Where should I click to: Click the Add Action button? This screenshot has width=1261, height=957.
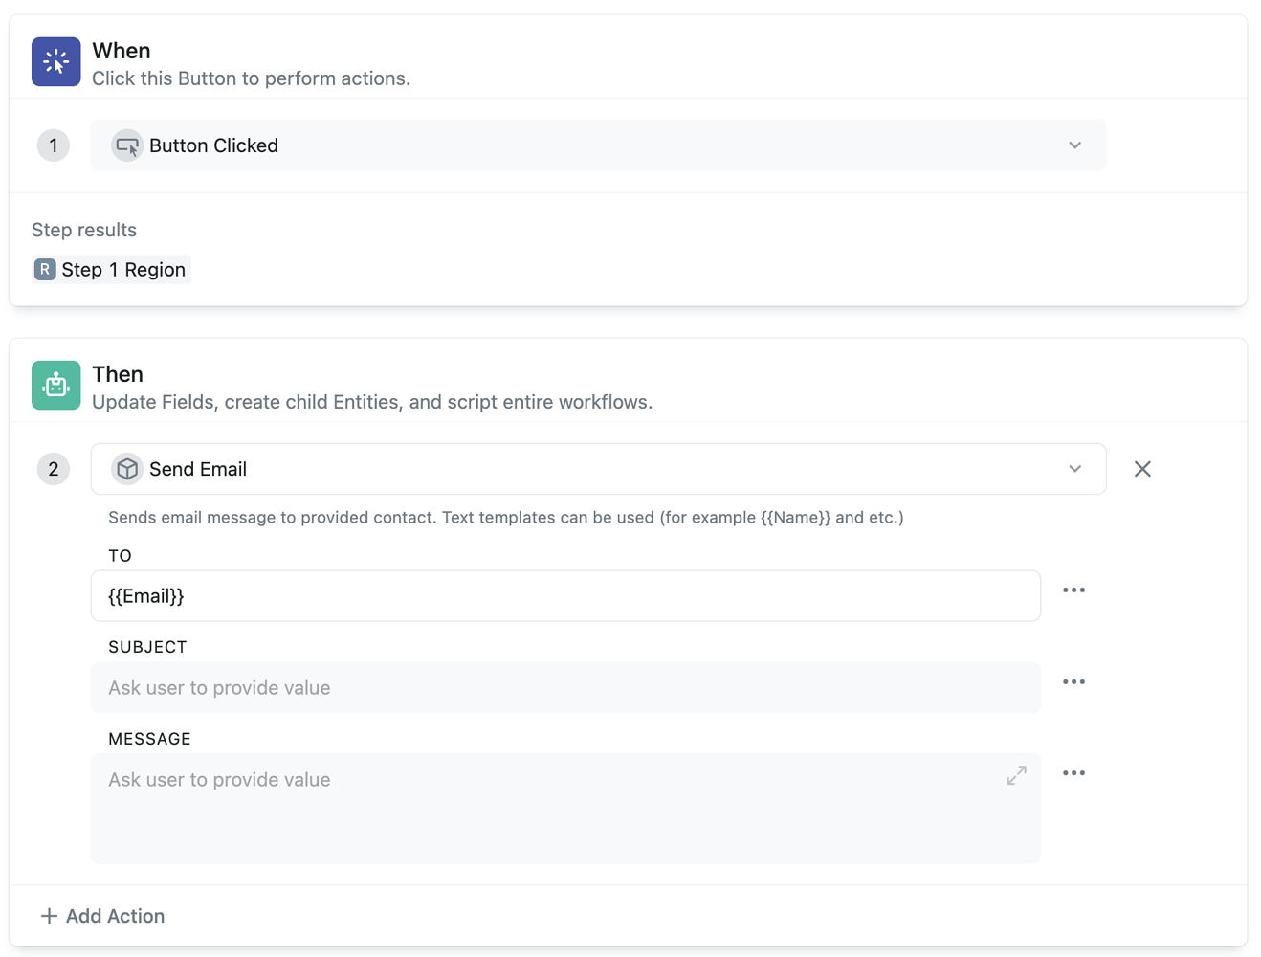(x=102, y=916)
